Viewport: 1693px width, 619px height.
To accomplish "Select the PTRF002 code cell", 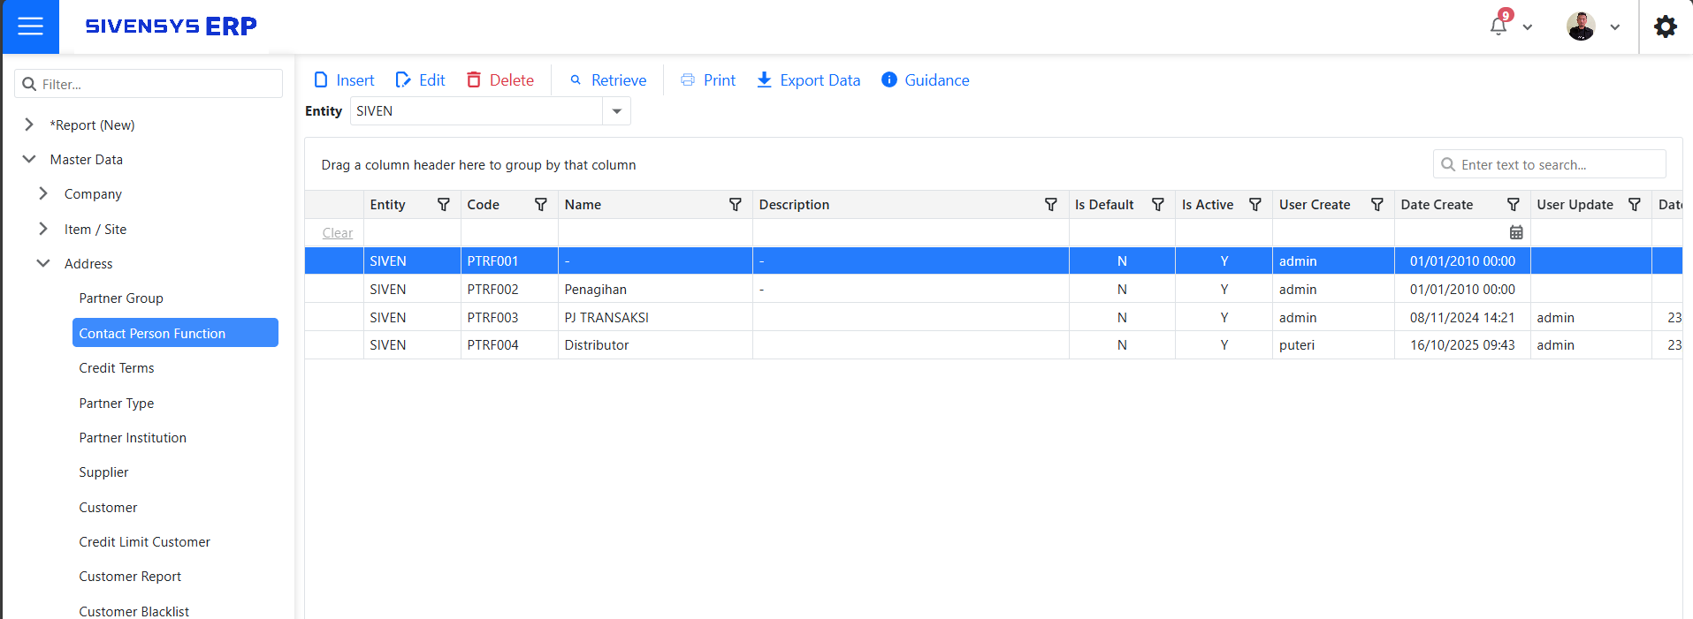I will click(x=509, y=289).
